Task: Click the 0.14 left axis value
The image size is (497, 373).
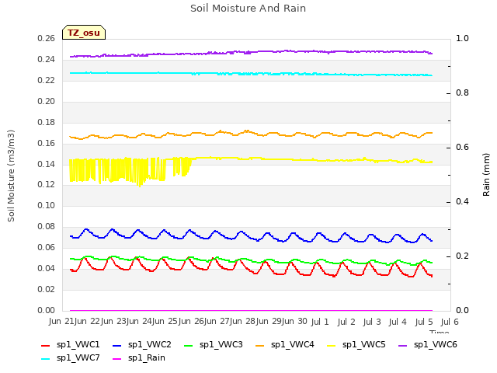Action: (x=47, y=164)
